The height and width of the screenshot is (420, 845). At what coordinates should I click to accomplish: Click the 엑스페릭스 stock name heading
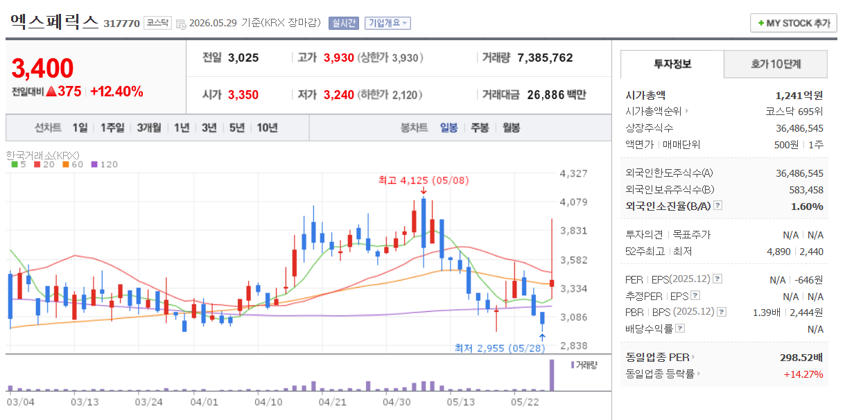(55, 21)
